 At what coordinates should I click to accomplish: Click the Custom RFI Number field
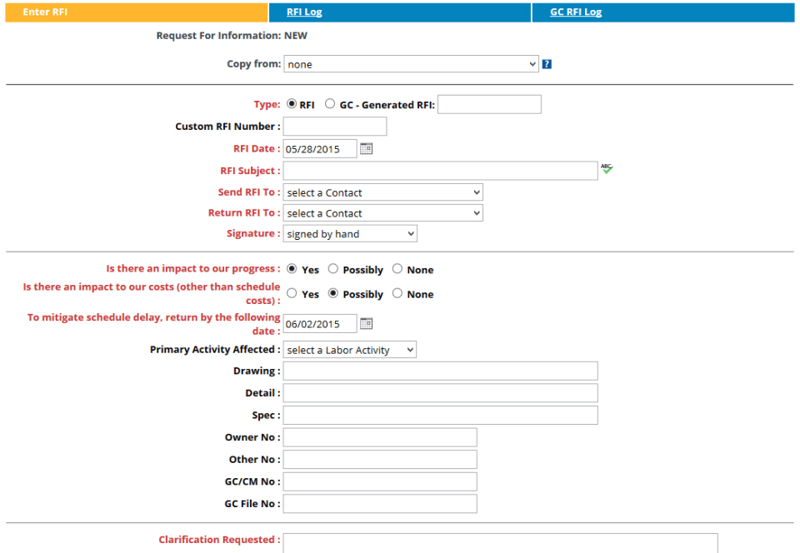[335, 127]
